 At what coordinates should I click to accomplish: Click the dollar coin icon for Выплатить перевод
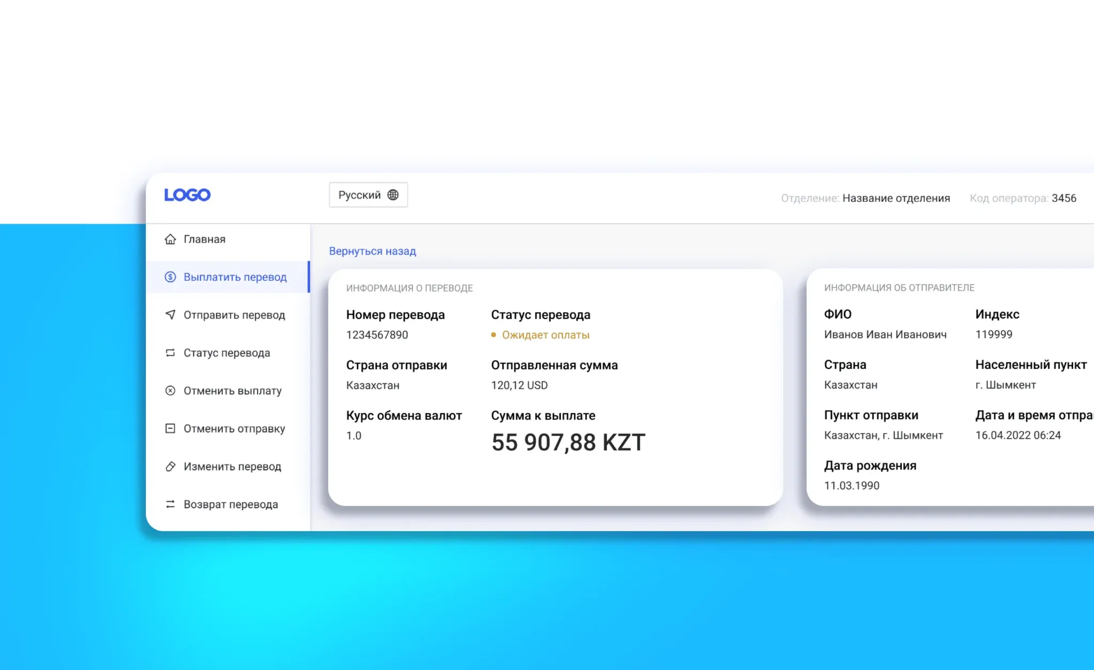170,277
